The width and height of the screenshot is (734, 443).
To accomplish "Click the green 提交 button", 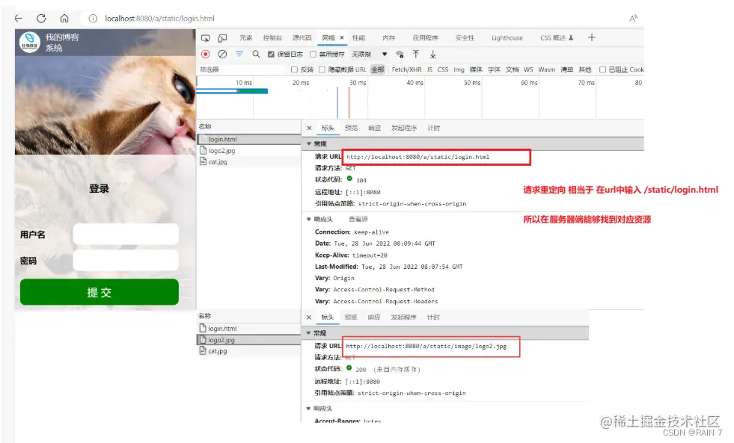I will pos(100,292).
